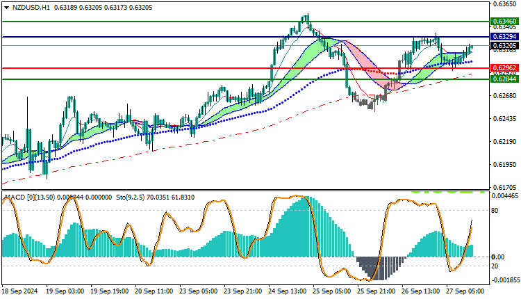Click the 25 Sep 21:00 time label
521x299 pixels.
377,291
